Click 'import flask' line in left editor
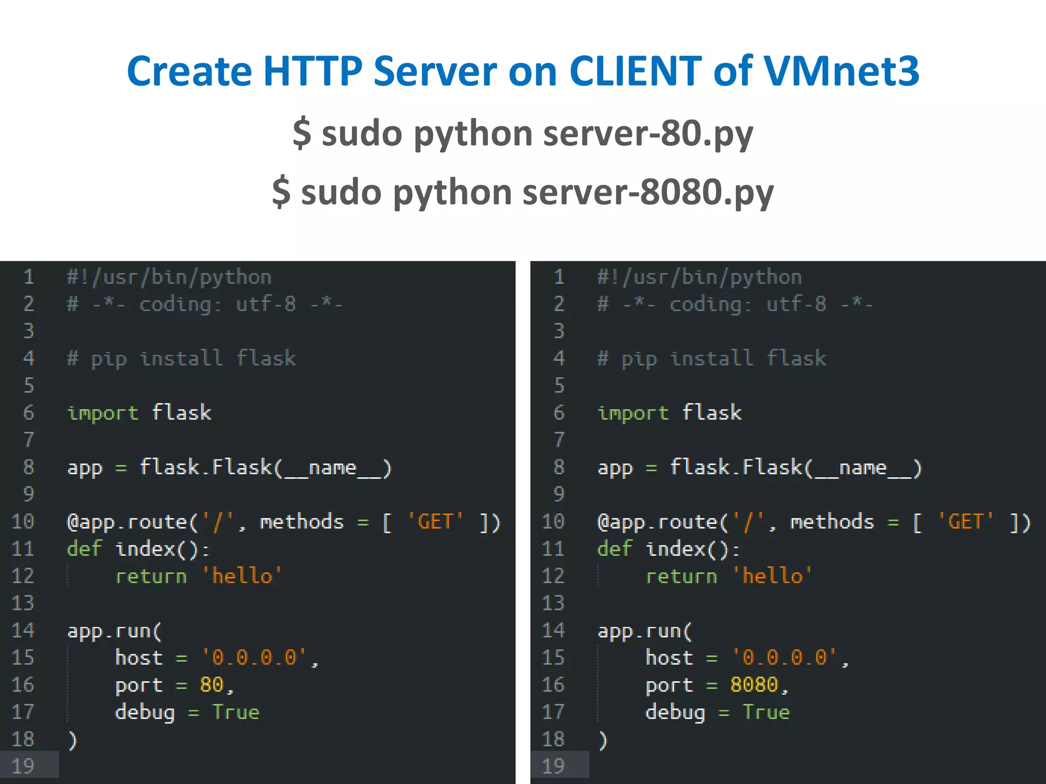Image resolution: width=1046 pixels, height=784 pixels. click(x=139, y=412)
